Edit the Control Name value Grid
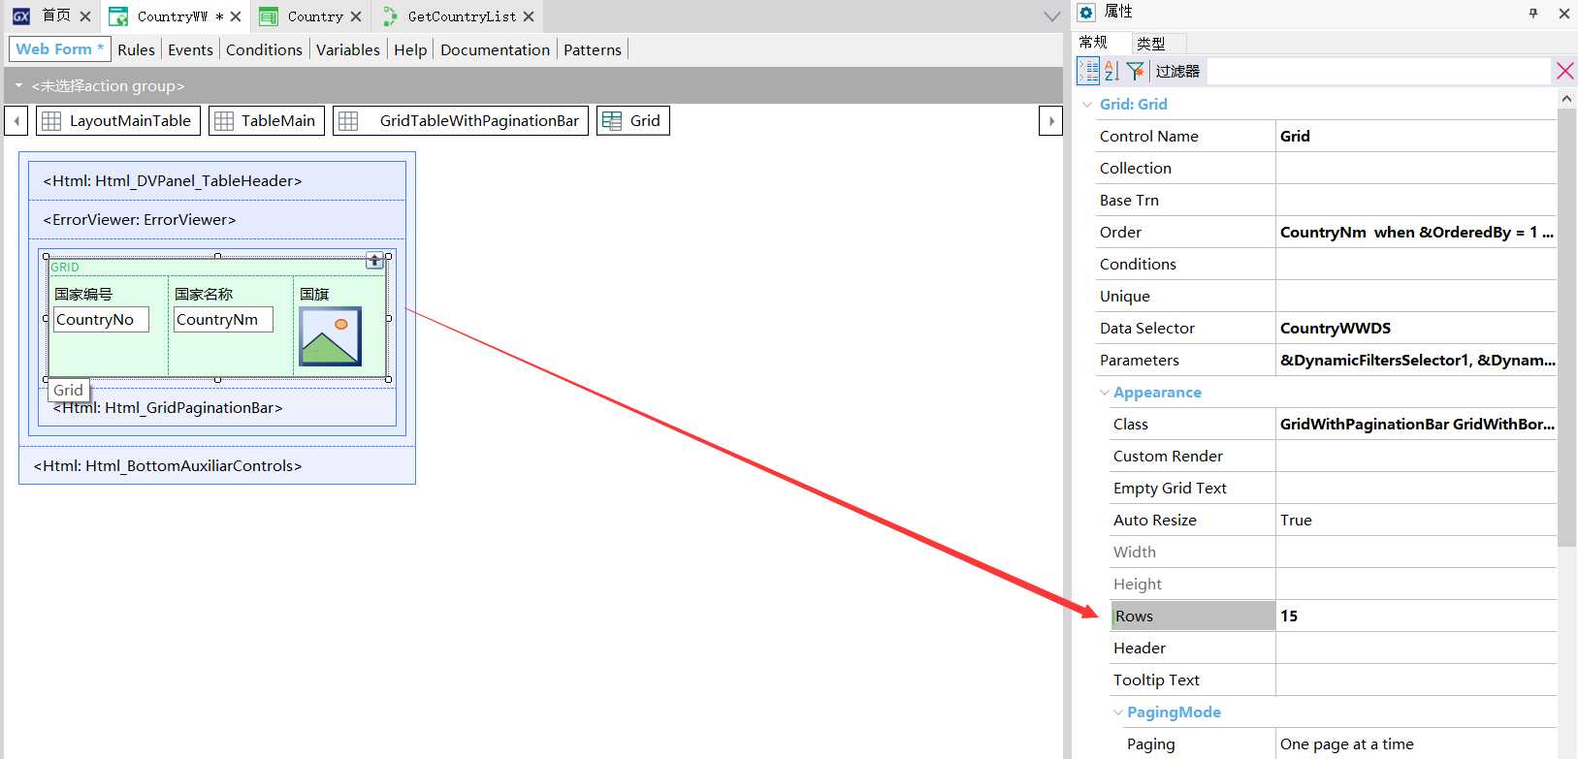The width and height of the screenshot is (1578, 759). tap(1415, 136)
